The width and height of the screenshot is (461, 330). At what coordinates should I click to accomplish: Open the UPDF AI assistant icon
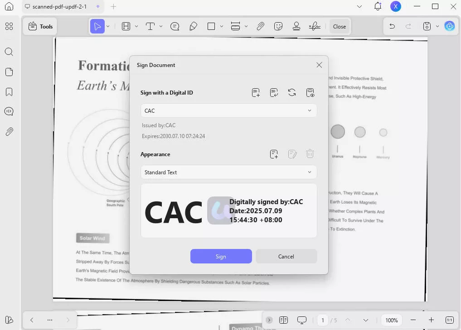click(x=450, y=26)
